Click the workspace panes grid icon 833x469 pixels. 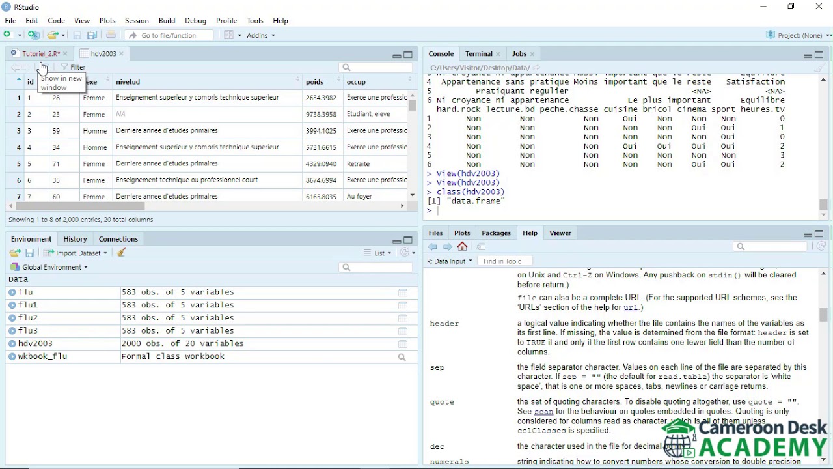pyautogui.click(x=229, y=35)
